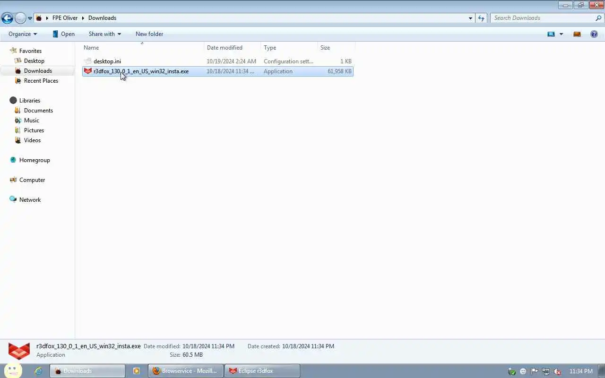Select Network in navigation pane
The width and height of the screenshot is (605, 378).
(x=30, y=200)
